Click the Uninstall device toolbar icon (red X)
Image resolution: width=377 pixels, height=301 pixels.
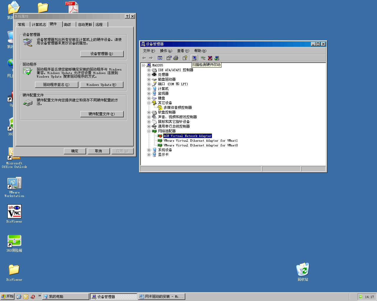pyautogui.click(x=210, y=58)
